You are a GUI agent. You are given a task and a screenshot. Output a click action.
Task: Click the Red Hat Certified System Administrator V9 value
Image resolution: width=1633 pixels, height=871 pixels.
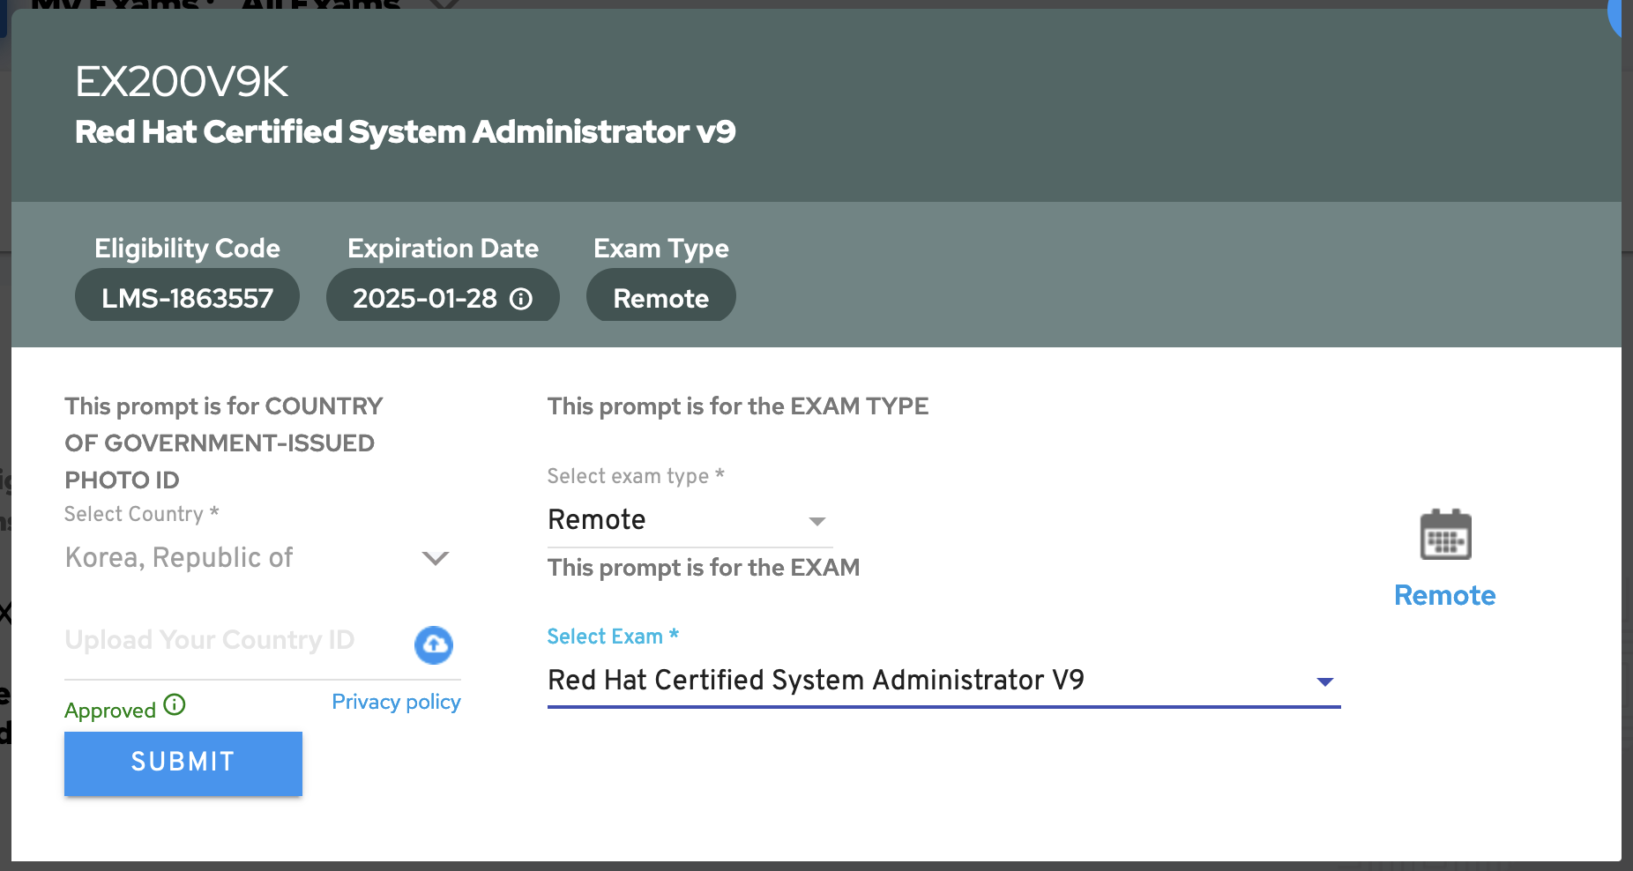pos(816,680)
